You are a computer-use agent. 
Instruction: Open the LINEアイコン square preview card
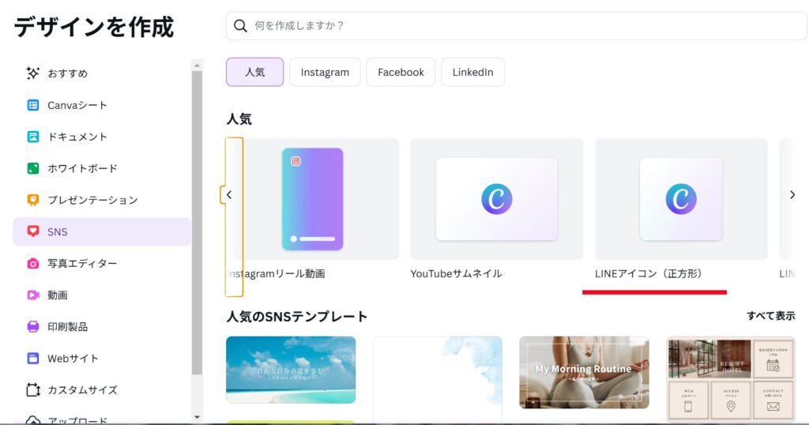pos(681,198)
